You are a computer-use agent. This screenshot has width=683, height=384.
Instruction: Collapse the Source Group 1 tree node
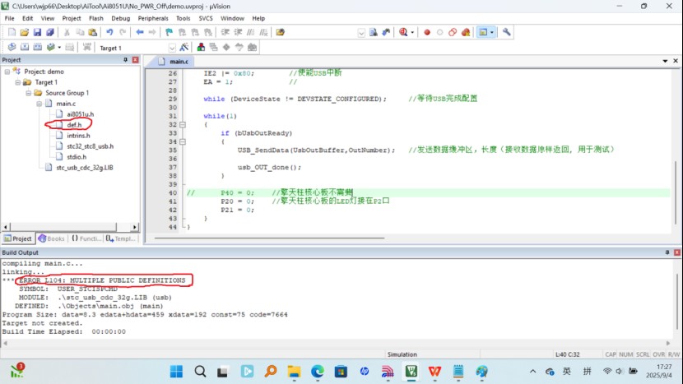click(x=28, y=93)
